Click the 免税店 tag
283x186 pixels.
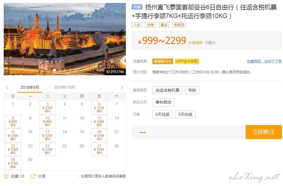[x=179, y=25]
